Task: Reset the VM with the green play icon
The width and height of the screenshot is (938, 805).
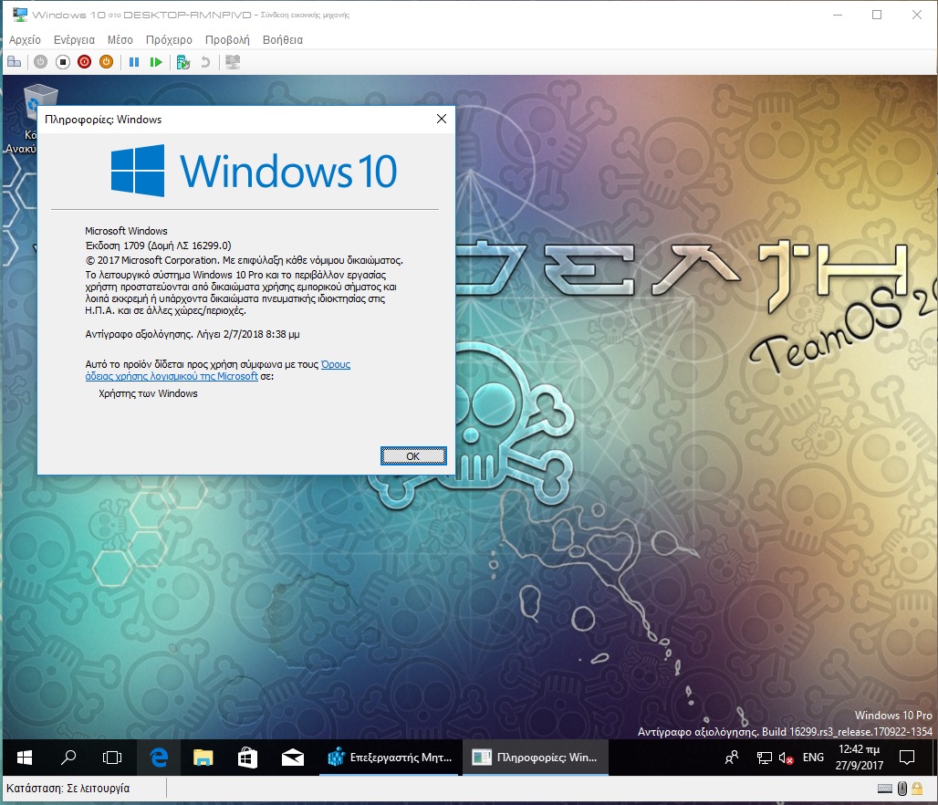Action: coord(156,62)
